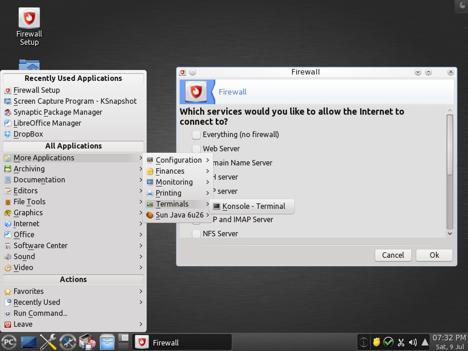Expand the Leave submenu arrow
468x351 pixels.
[141, 324]
